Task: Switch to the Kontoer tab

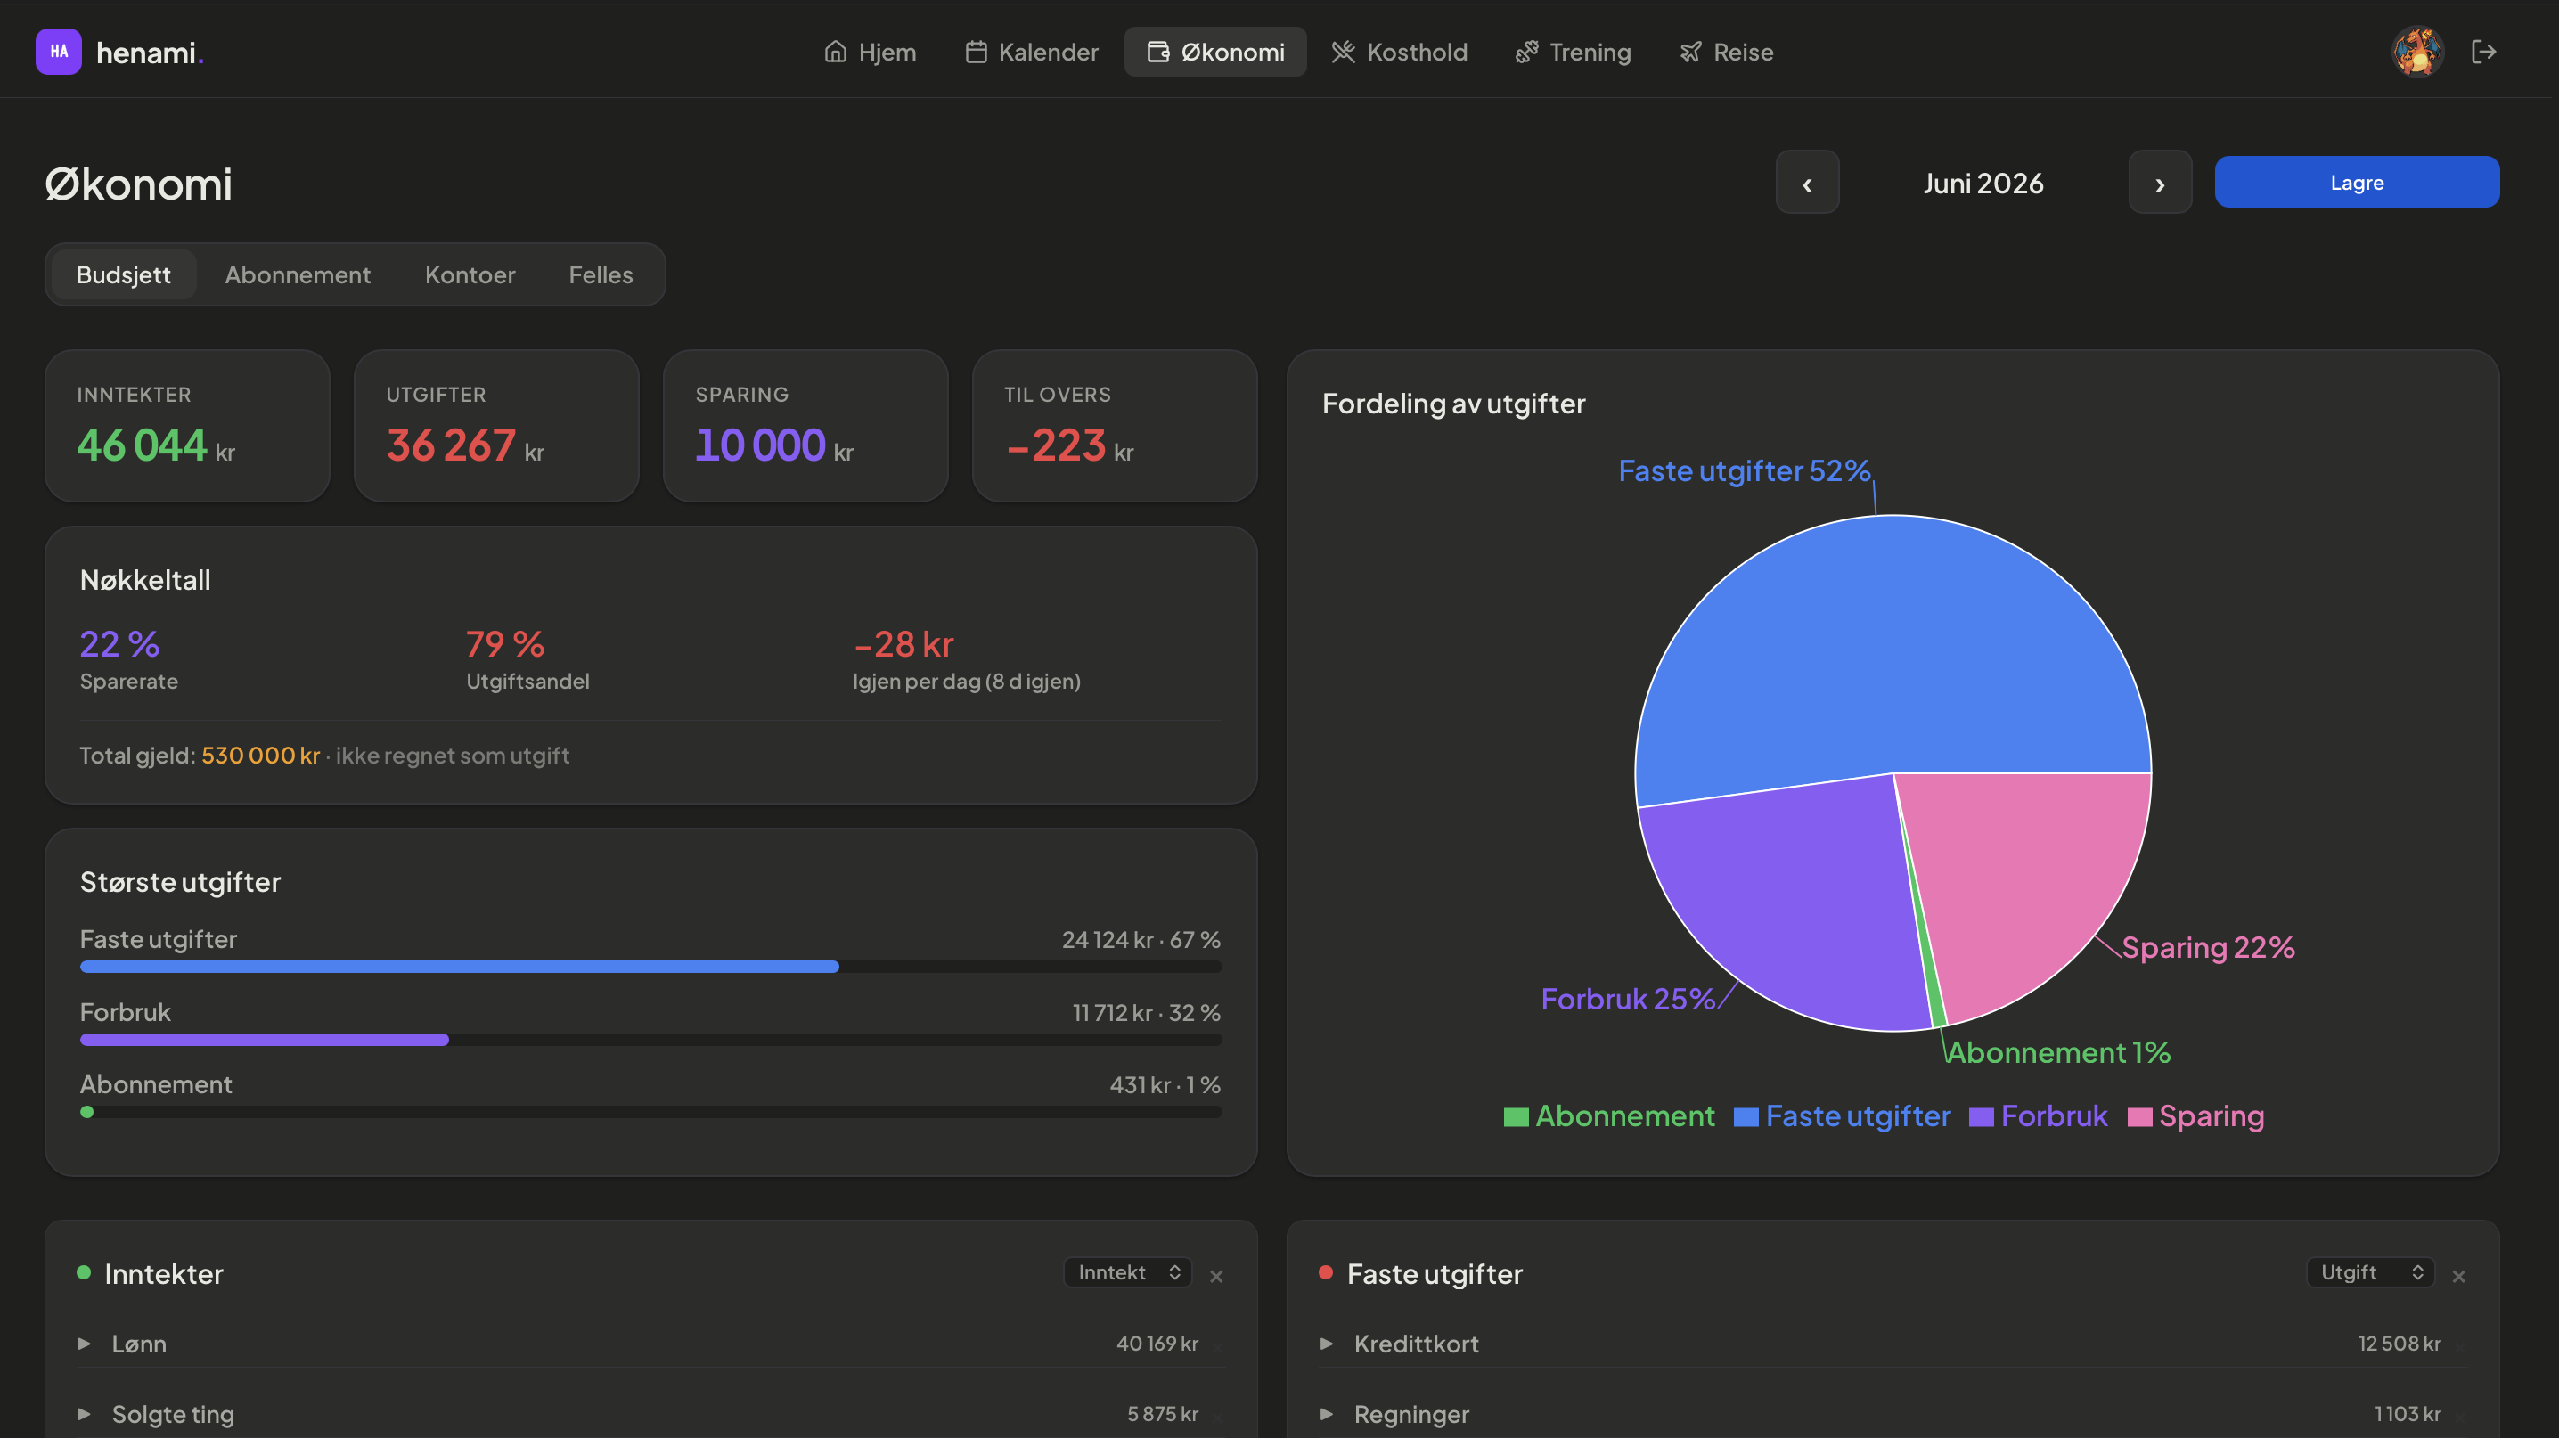Action: 470,275
